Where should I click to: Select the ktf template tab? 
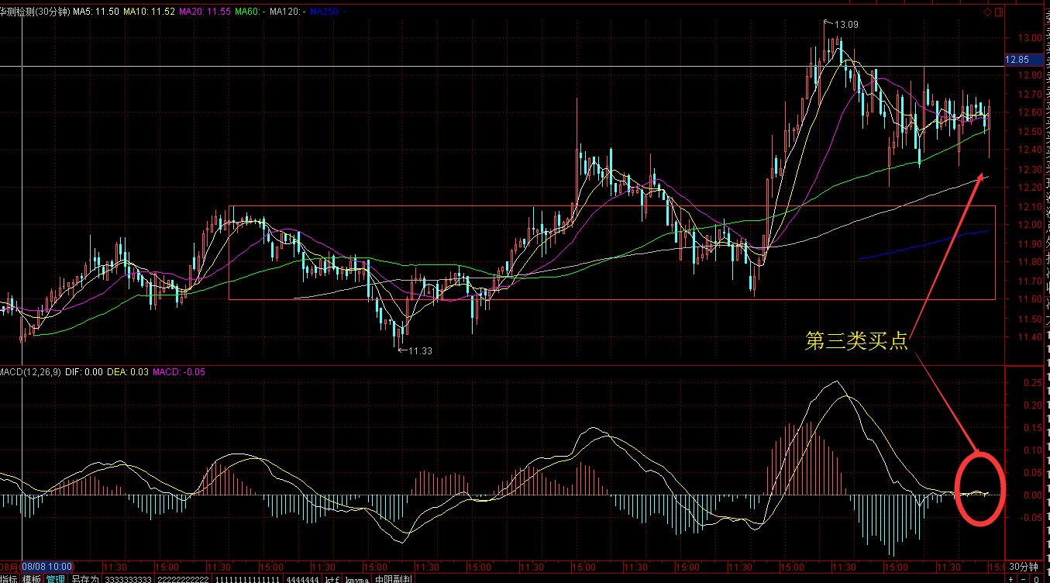click(333, 578)
